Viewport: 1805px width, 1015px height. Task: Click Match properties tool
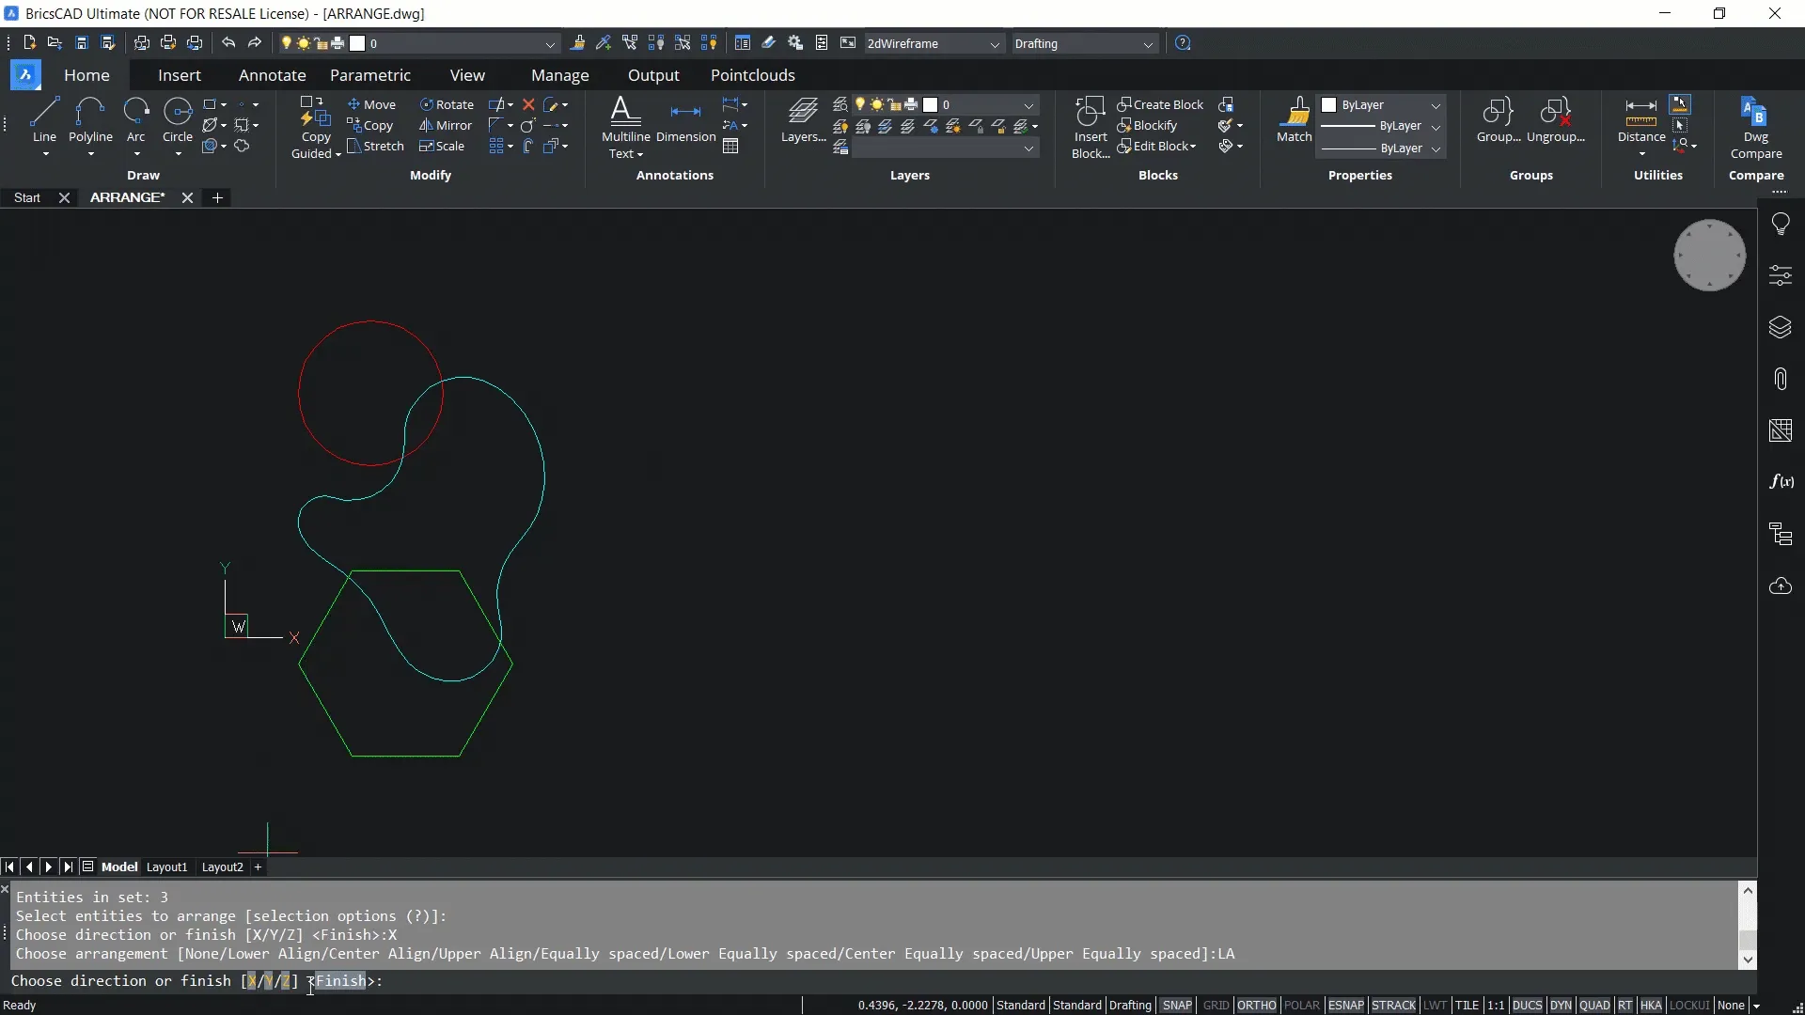point(1294,120)
